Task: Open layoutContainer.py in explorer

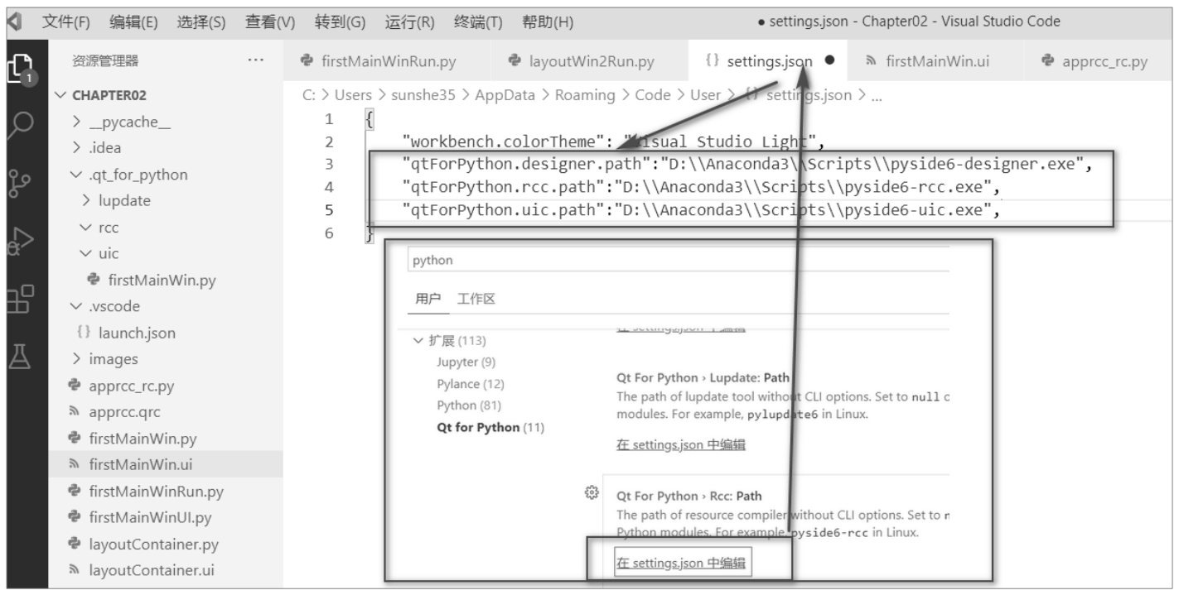Action: pyautogui.click(x=154, y=545)
